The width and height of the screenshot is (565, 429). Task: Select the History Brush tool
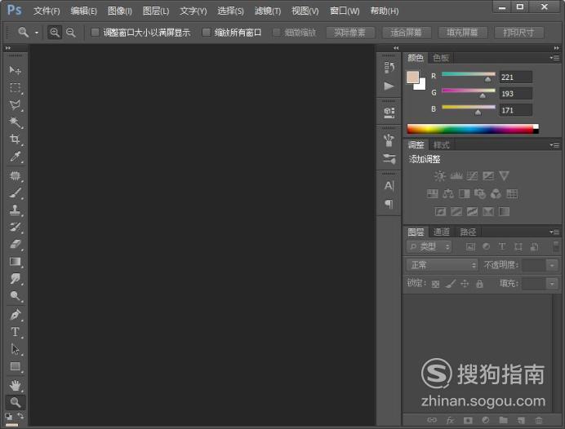tap(16, 227)
